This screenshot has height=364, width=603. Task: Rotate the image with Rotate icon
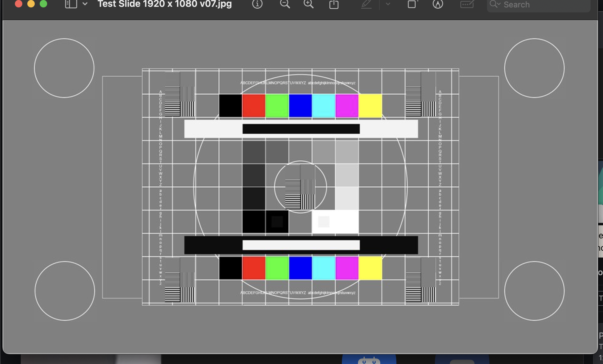[x=412, y=4]
